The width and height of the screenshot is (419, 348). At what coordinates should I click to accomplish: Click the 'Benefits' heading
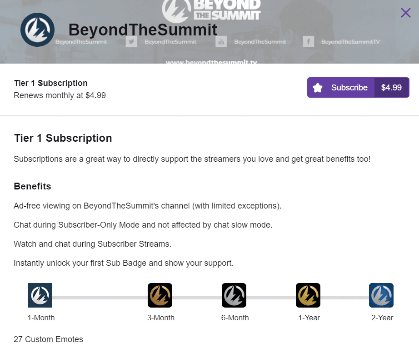32,186
